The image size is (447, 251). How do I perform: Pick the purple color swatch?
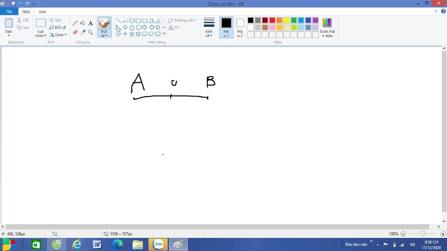point(315,20)
